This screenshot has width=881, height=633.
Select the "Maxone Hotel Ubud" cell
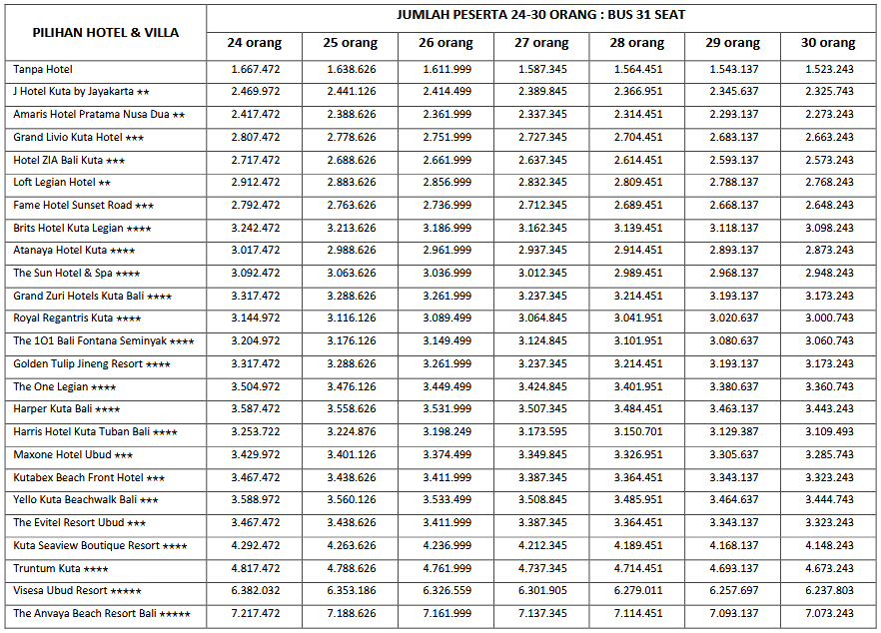(73, 455)
